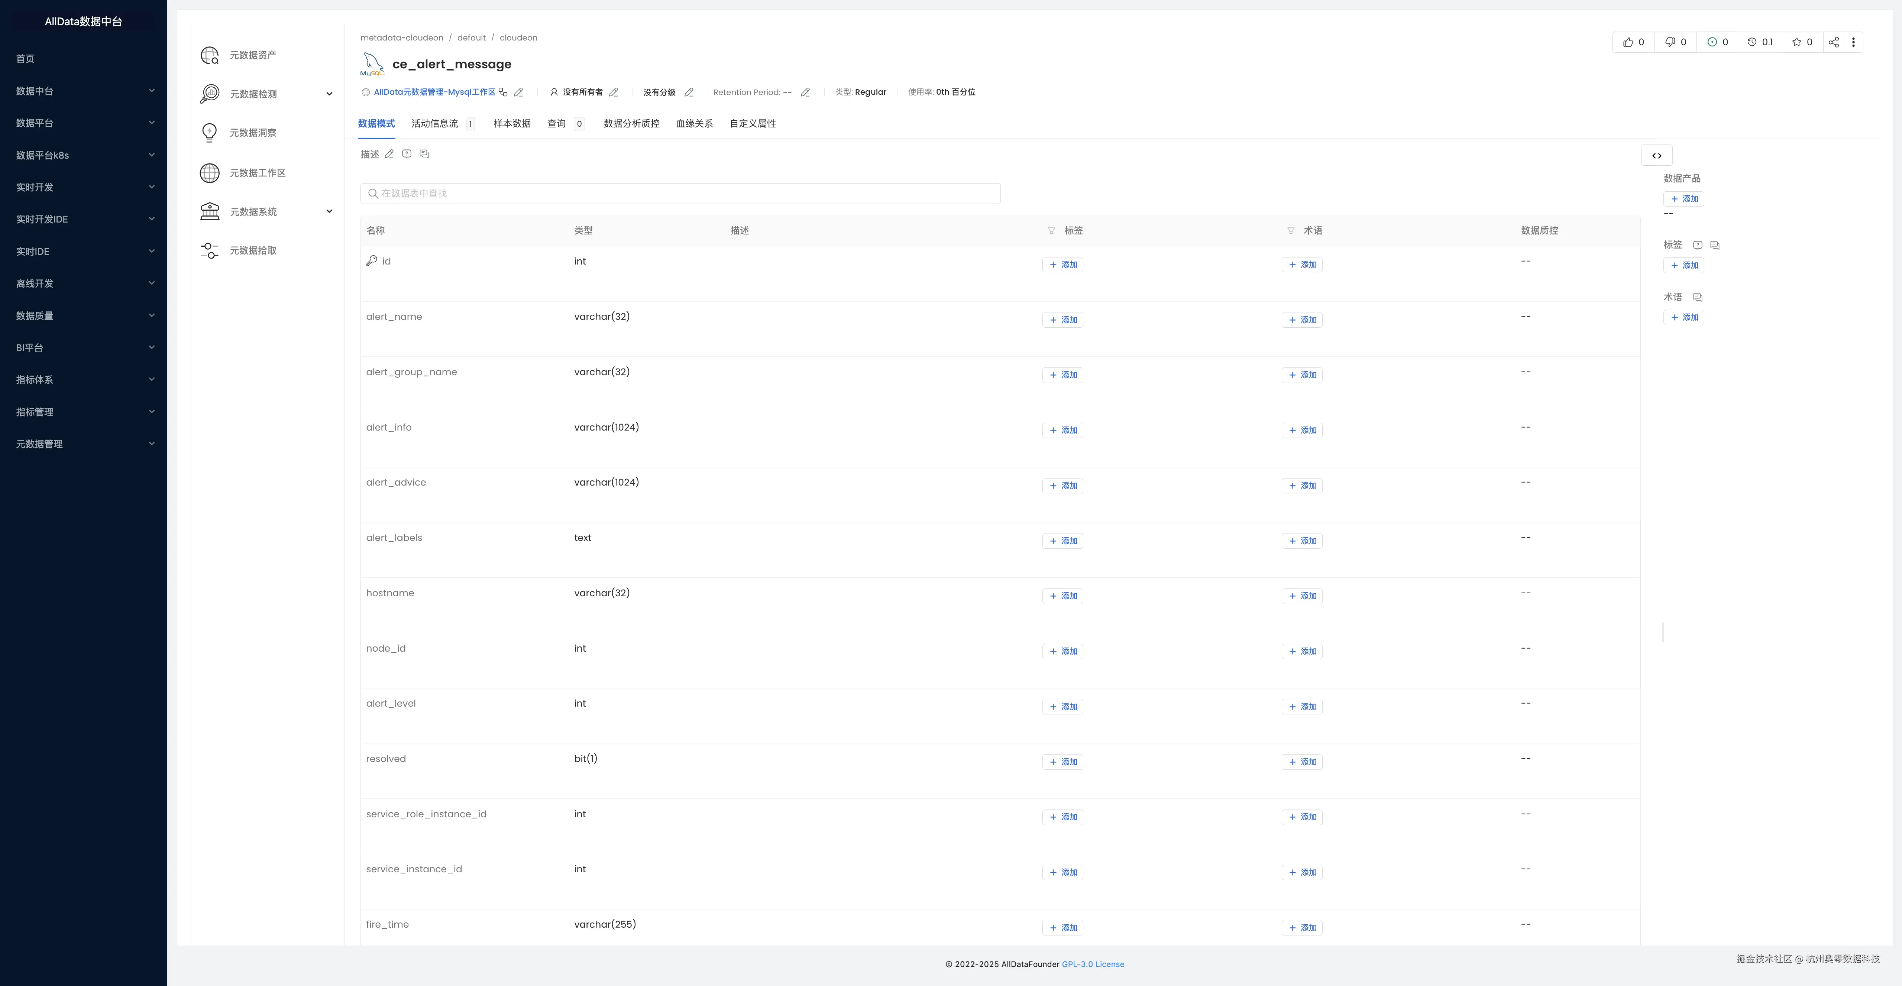Click 添加 tag button for alert_name row
Image resolution: width=1902 pixels, height=986 pixels.
coord(1062,320)
